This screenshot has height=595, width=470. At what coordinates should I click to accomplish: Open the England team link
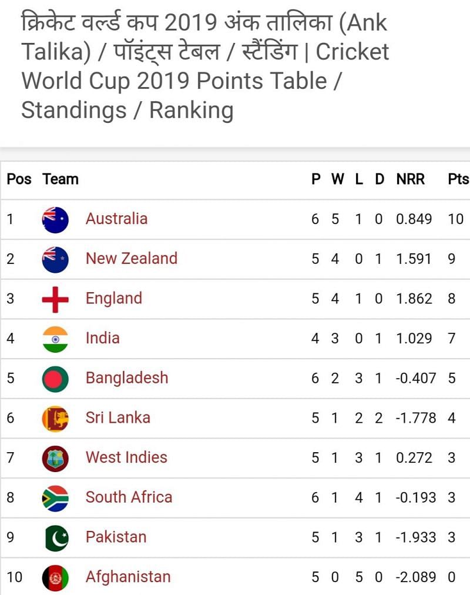click(x=113, y=298)
